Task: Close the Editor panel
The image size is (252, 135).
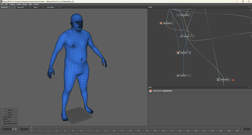Action: 251,87
